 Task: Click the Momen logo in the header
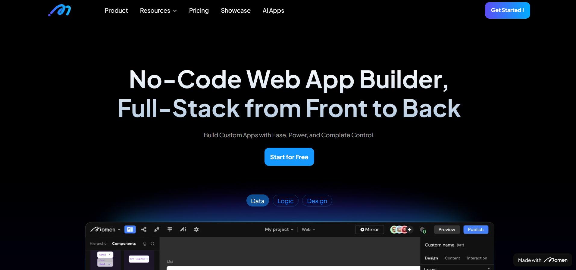point(60,11)
